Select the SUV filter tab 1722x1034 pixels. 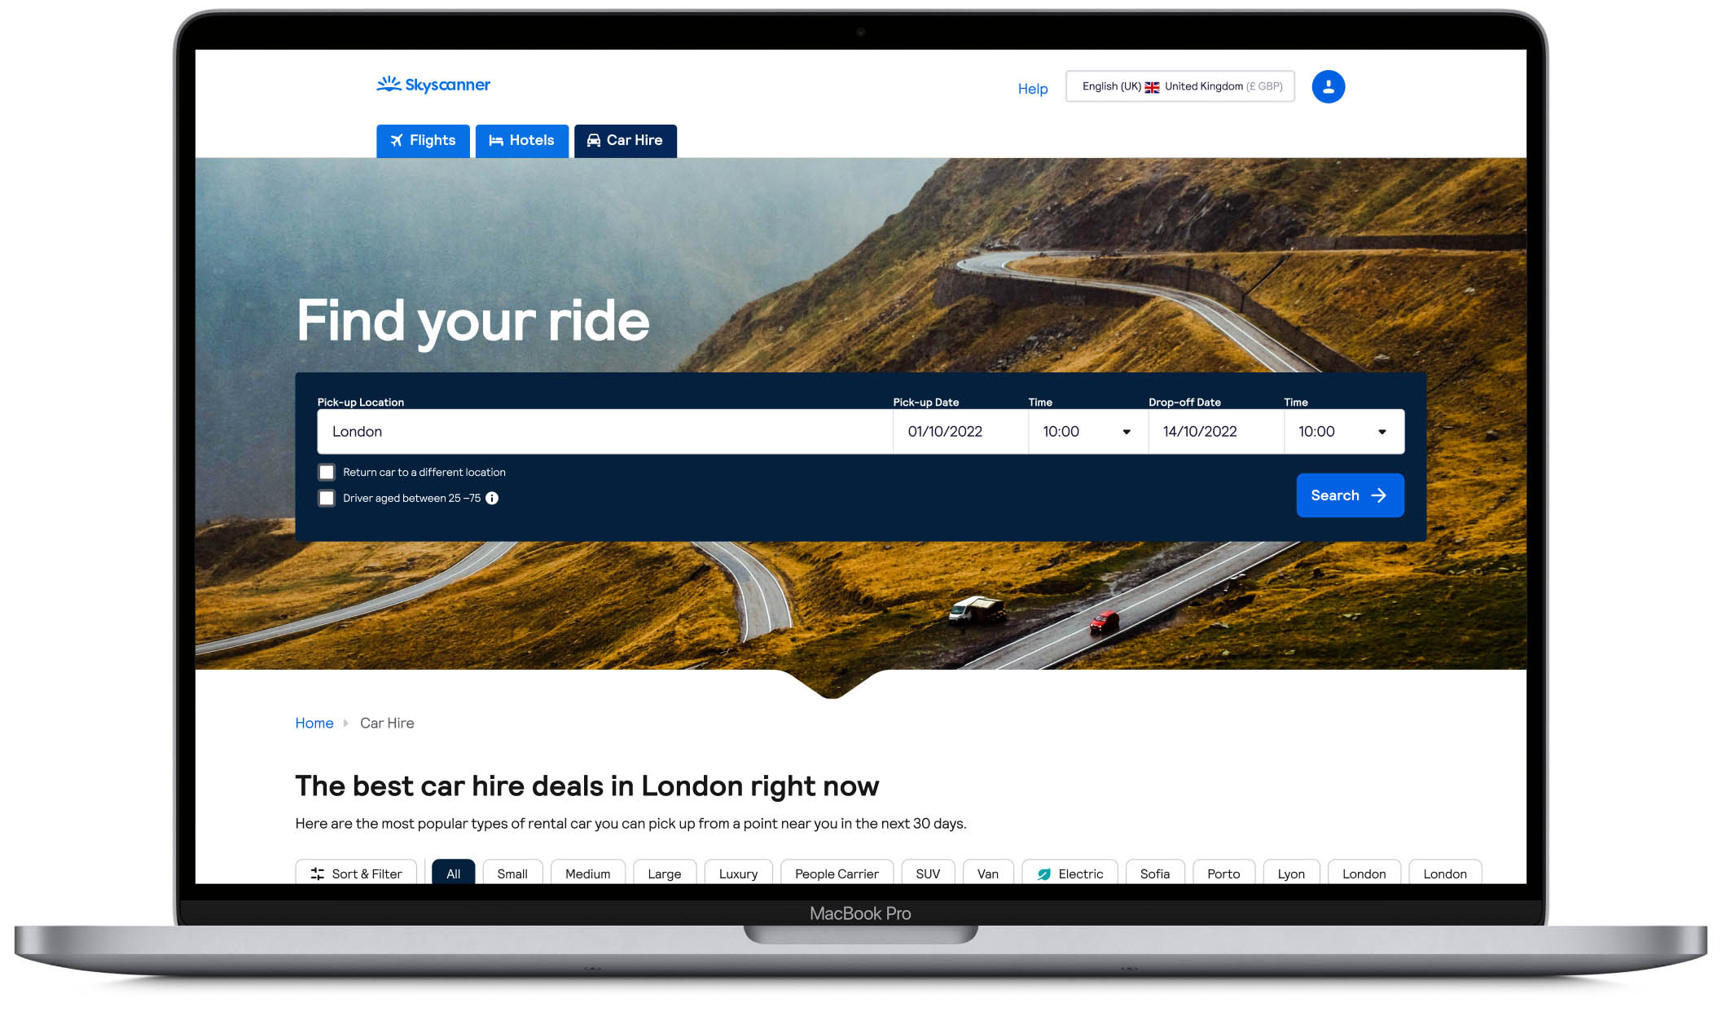point(928,874)
